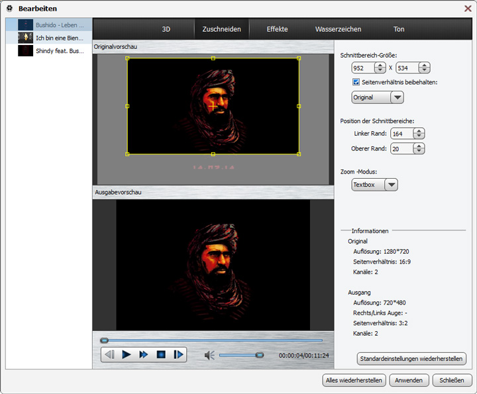Close the Bearbeiten dialog with the red X

[x=468, y=9]
